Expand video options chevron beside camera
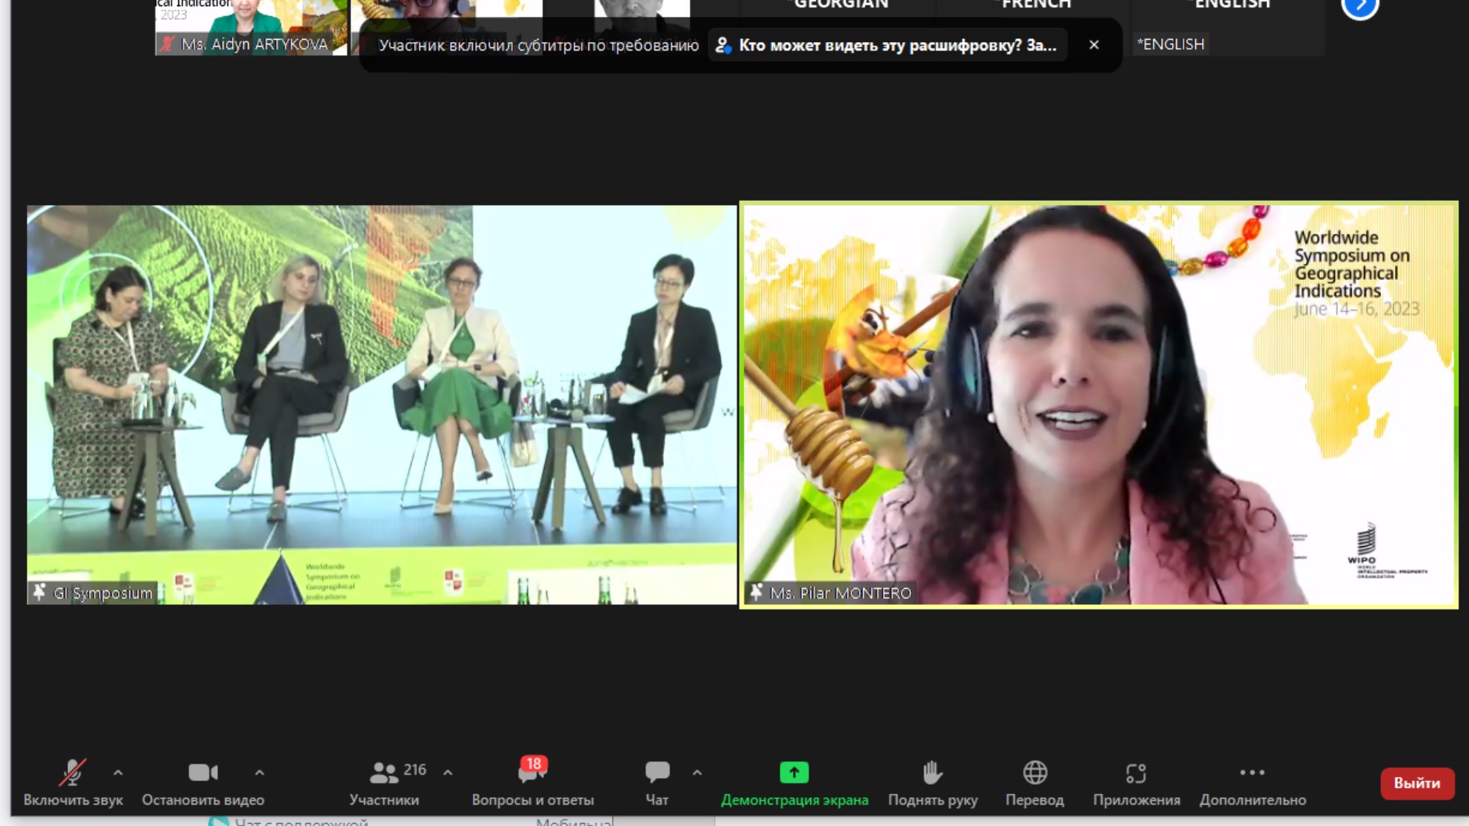Image resolution: width=1469 pixels, height=826 pixels. pos(259,773)
